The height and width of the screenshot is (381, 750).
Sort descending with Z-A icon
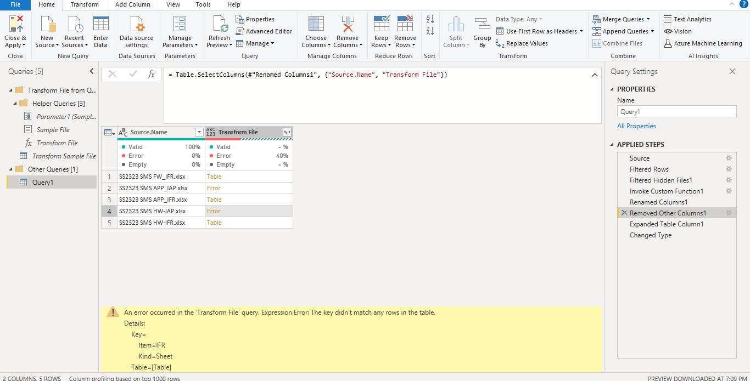click(x=430, y=31)
